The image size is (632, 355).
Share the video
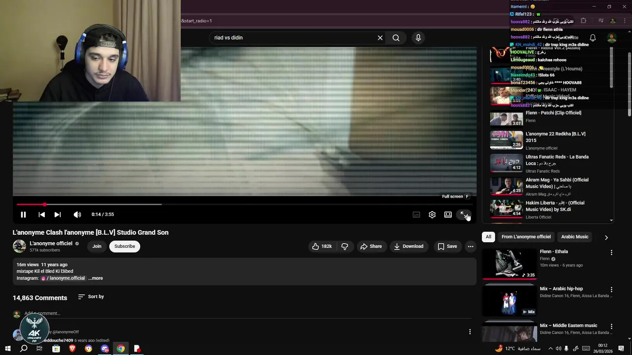pyautogui.click(x=371, y=246)
